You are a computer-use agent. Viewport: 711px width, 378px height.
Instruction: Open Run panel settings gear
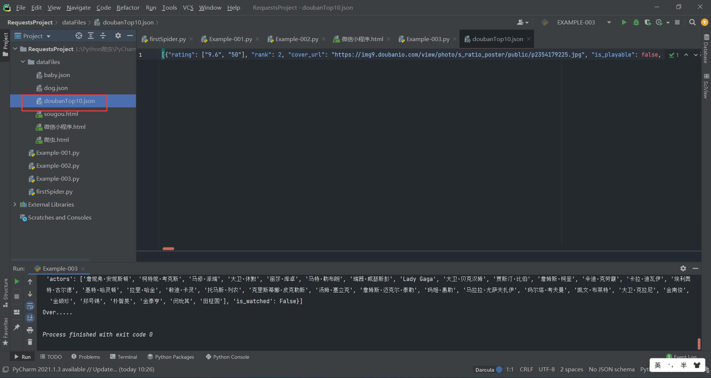[x=683, y=268]
